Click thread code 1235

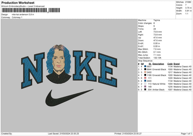pos(170,87)
